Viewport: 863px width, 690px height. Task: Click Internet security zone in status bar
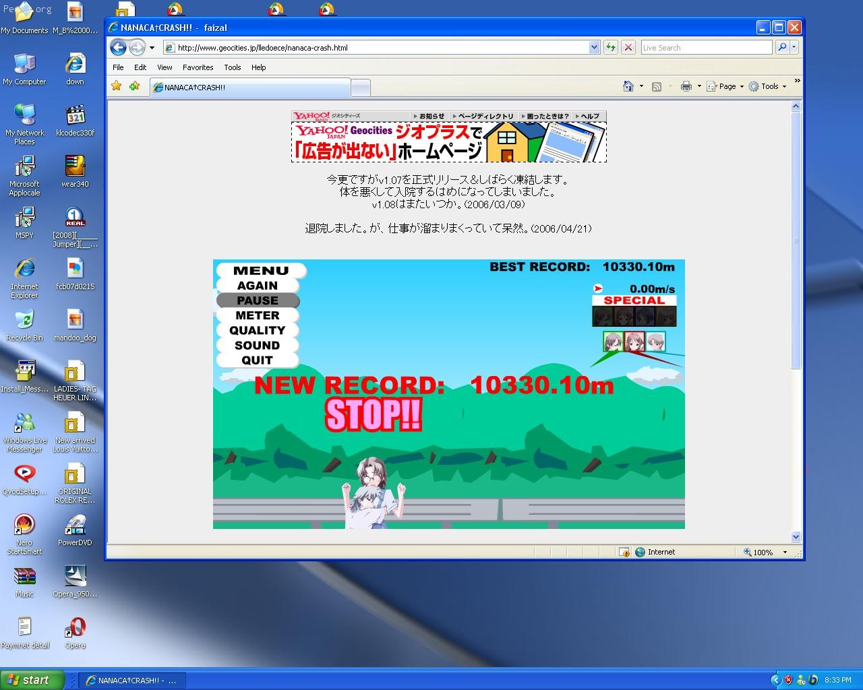[655, 552]
